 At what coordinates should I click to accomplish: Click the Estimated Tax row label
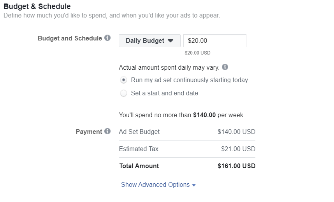pos(139,149)
